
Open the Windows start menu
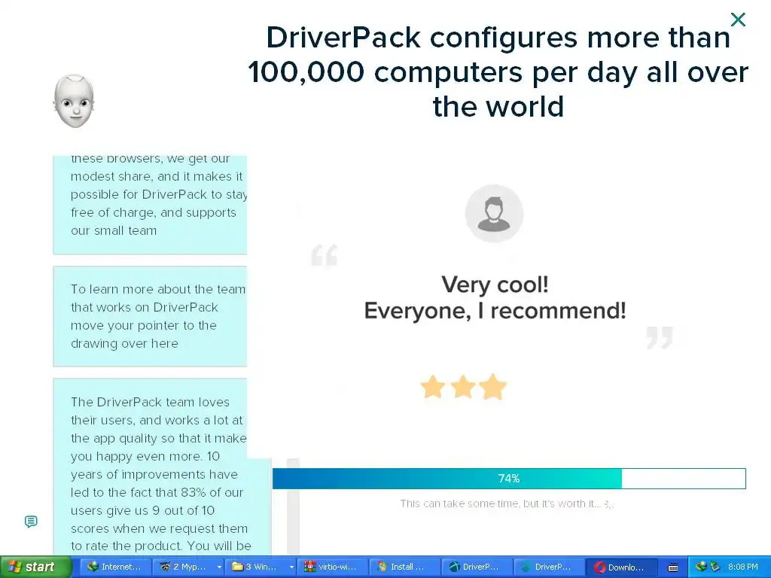pyautogui.click(x=35, y=567)
